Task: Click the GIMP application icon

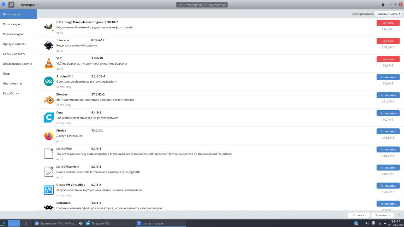Action: (x=49, y=27)
